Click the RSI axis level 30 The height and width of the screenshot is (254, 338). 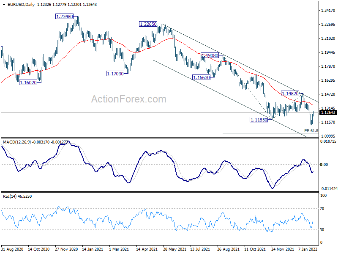(322, 230)
